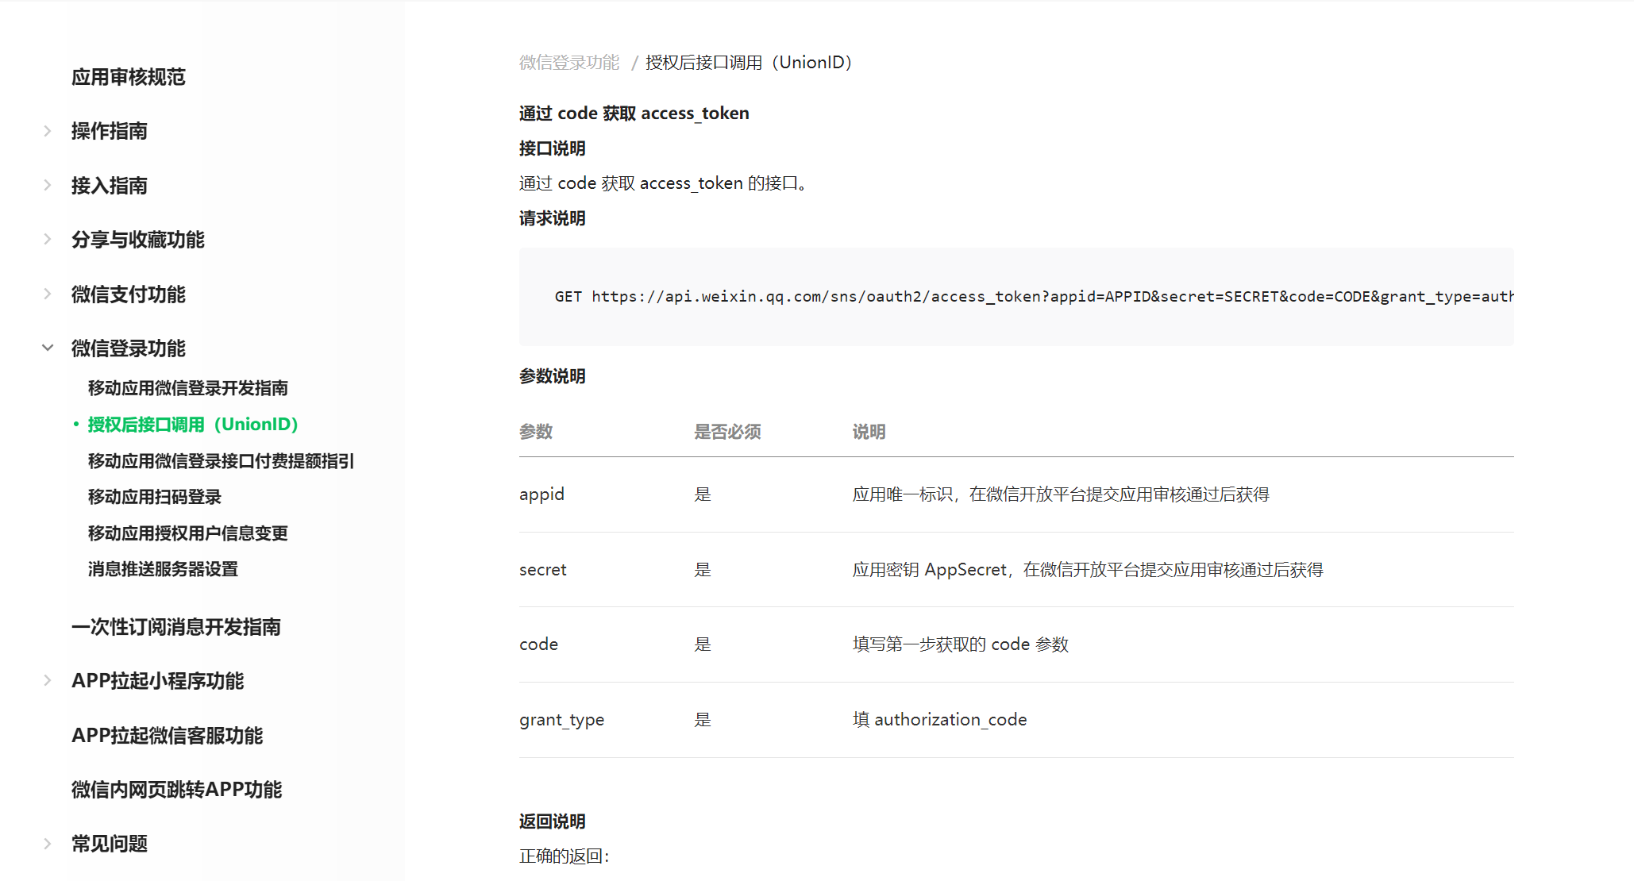Select 授权后接口调用（UnionID）sidebar item

pyautogui.click(x=192, y=425)
